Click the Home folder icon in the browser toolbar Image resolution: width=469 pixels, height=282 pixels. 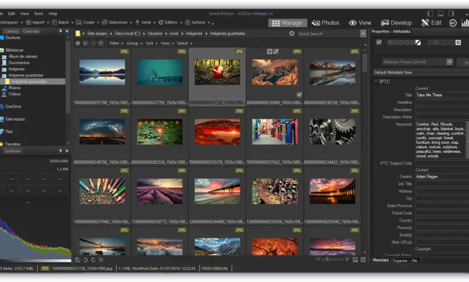click(78, 43)
